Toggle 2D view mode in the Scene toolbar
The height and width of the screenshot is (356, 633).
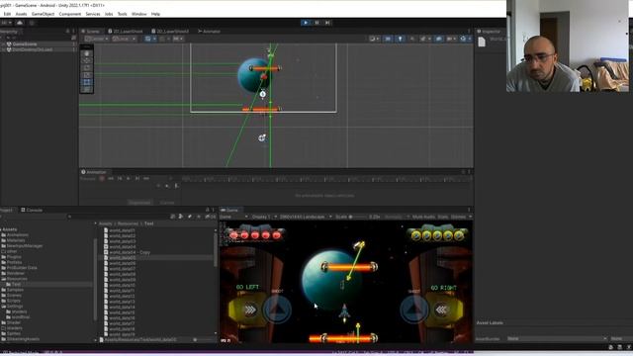[x=388, y=39]
